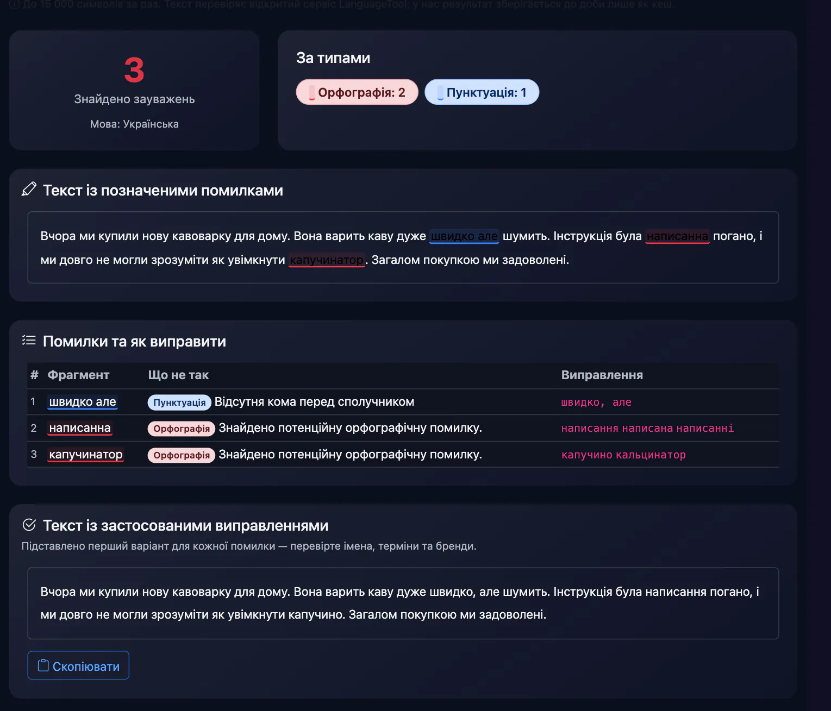This screenshot has height=711, width=831.
Task: Click highlighted 'капучинатор' in marked text
Action: coord(327,260)
